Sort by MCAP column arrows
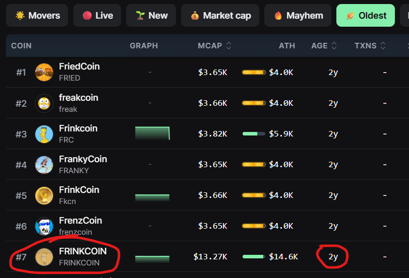 [229, 46]
